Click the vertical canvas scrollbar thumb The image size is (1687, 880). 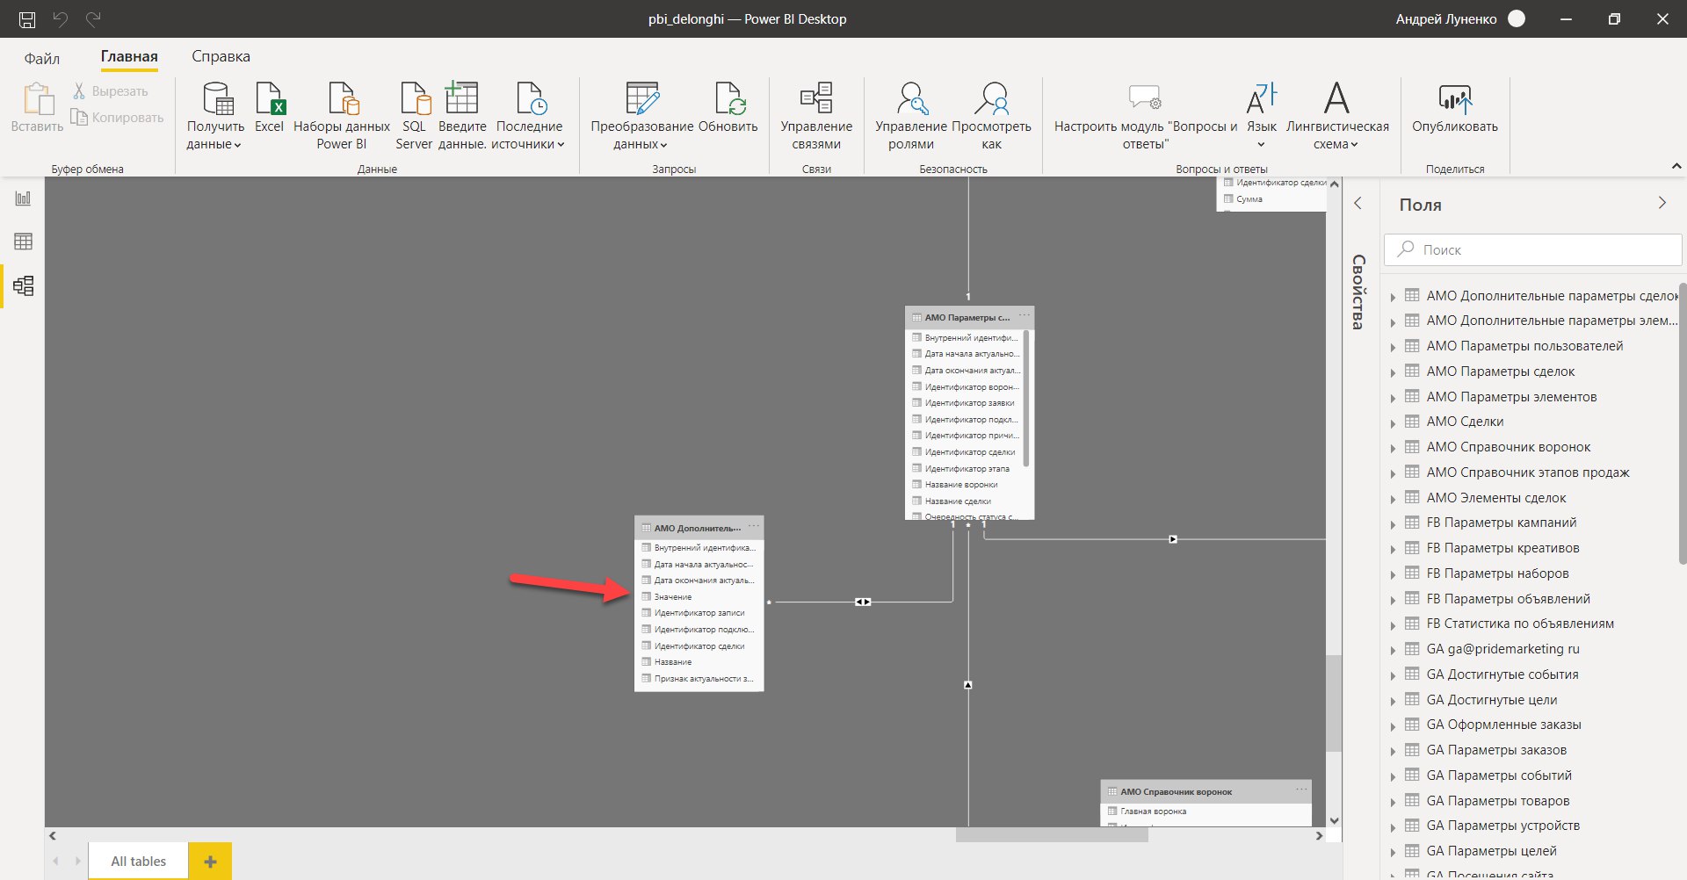coord(1334,703)
